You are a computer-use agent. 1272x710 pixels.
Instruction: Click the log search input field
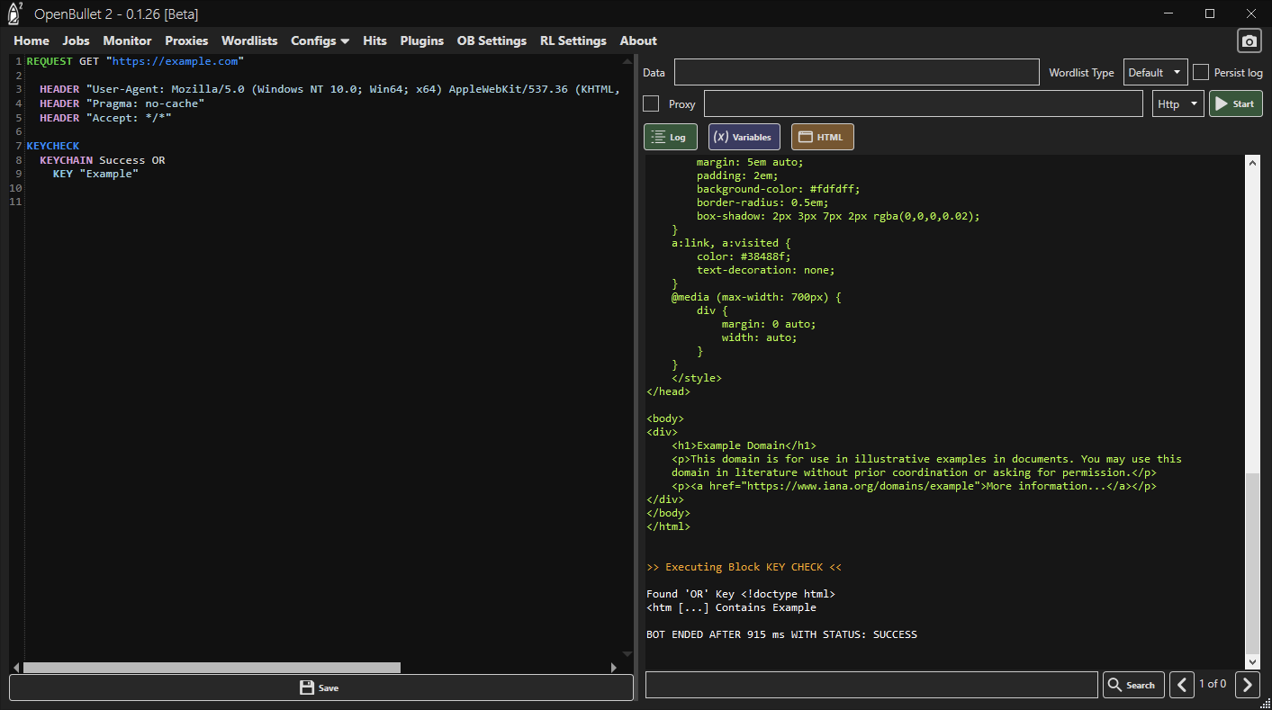[x=871, y=685]
